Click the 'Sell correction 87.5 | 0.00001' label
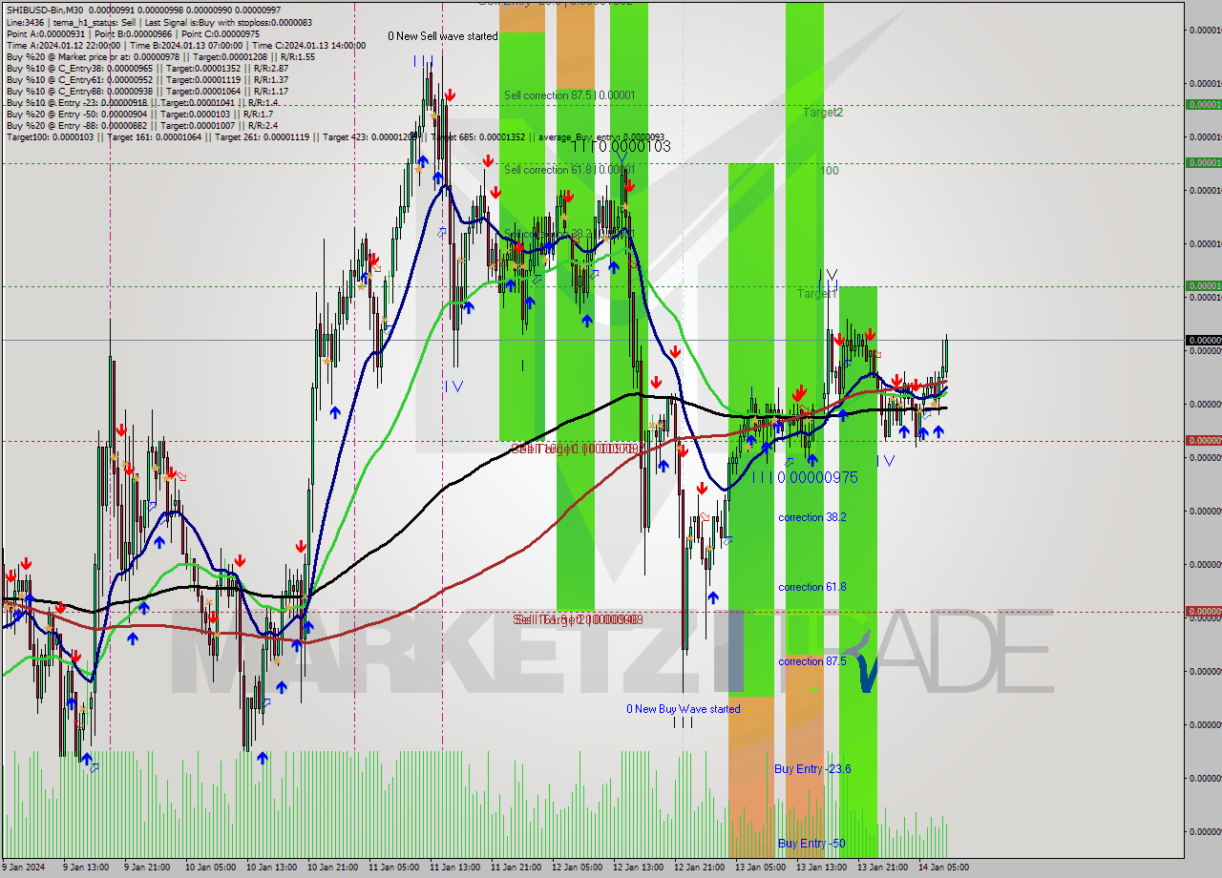The image size is (1222, 878). pyautogui.click(x=569, y=95)
